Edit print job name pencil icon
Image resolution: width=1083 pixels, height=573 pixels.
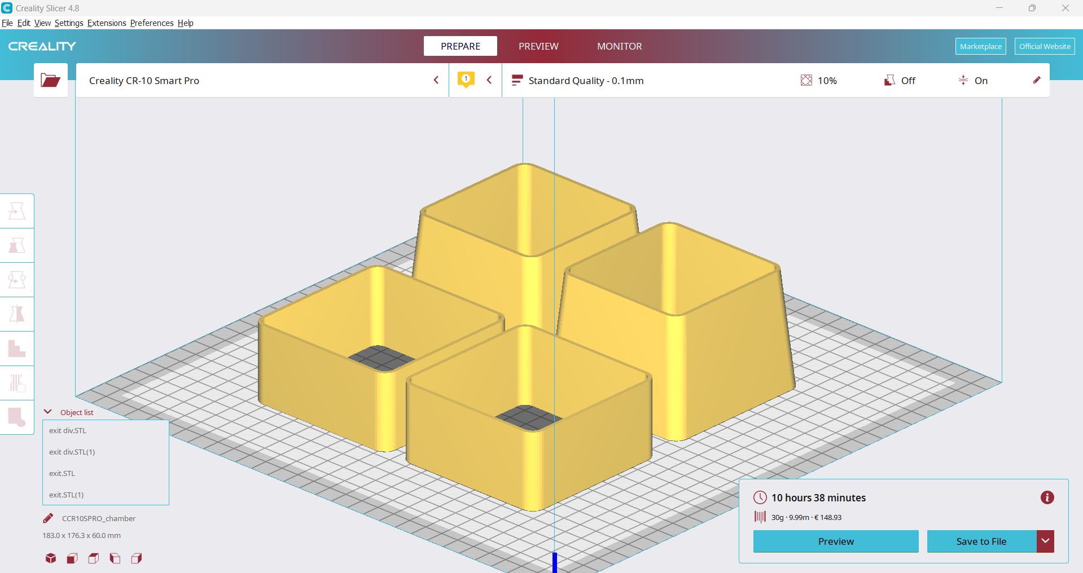pos(49,518)
